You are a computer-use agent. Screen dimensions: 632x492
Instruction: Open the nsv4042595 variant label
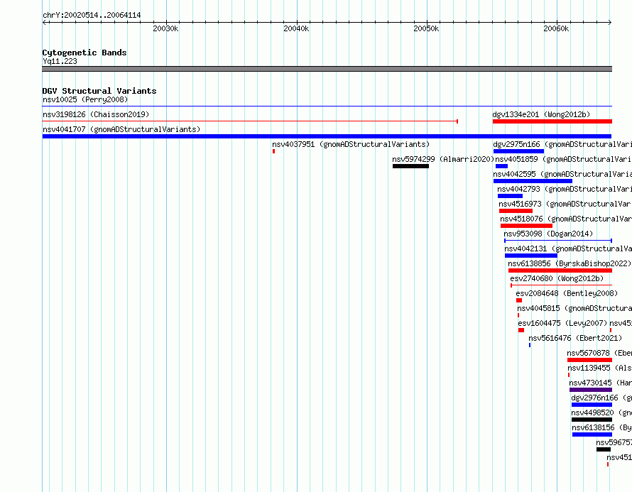562,174
